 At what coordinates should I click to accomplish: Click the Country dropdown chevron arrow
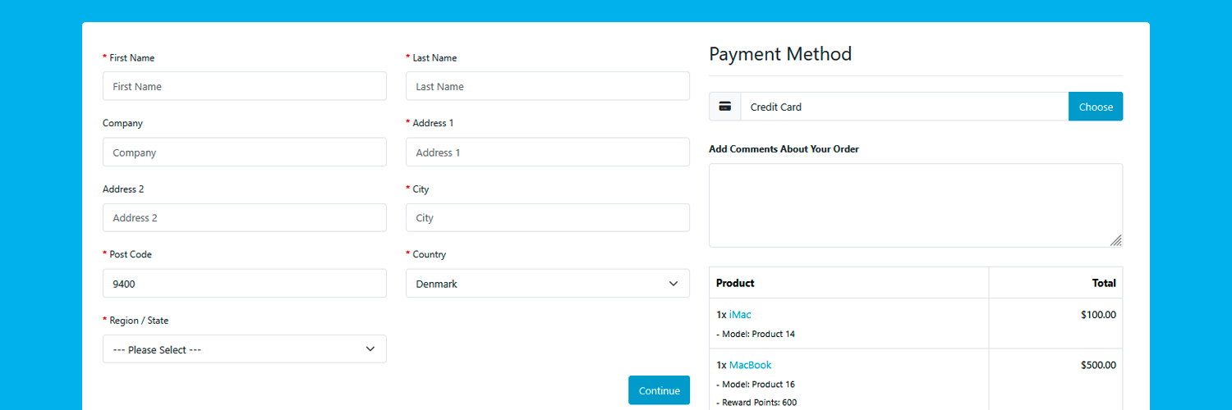coord(673,284)
